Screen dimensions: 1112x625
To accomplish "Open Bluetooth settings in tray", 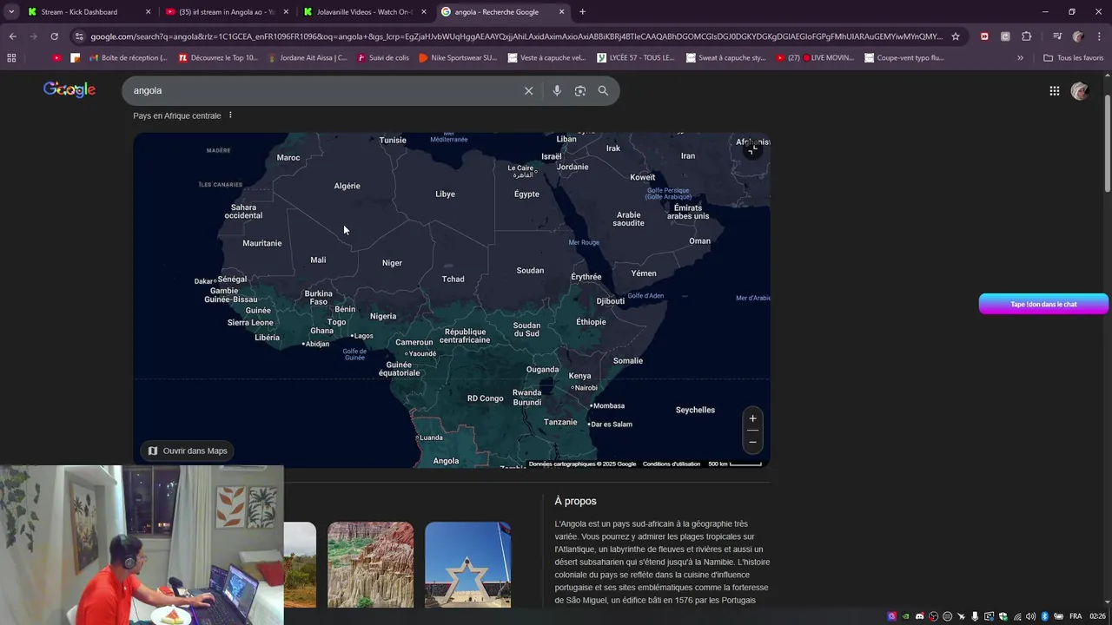I will coord(1044,616).
